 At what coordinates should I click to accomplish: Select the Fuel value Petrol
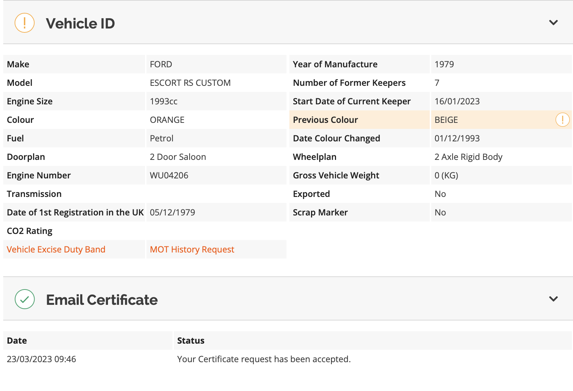(162, 138)
